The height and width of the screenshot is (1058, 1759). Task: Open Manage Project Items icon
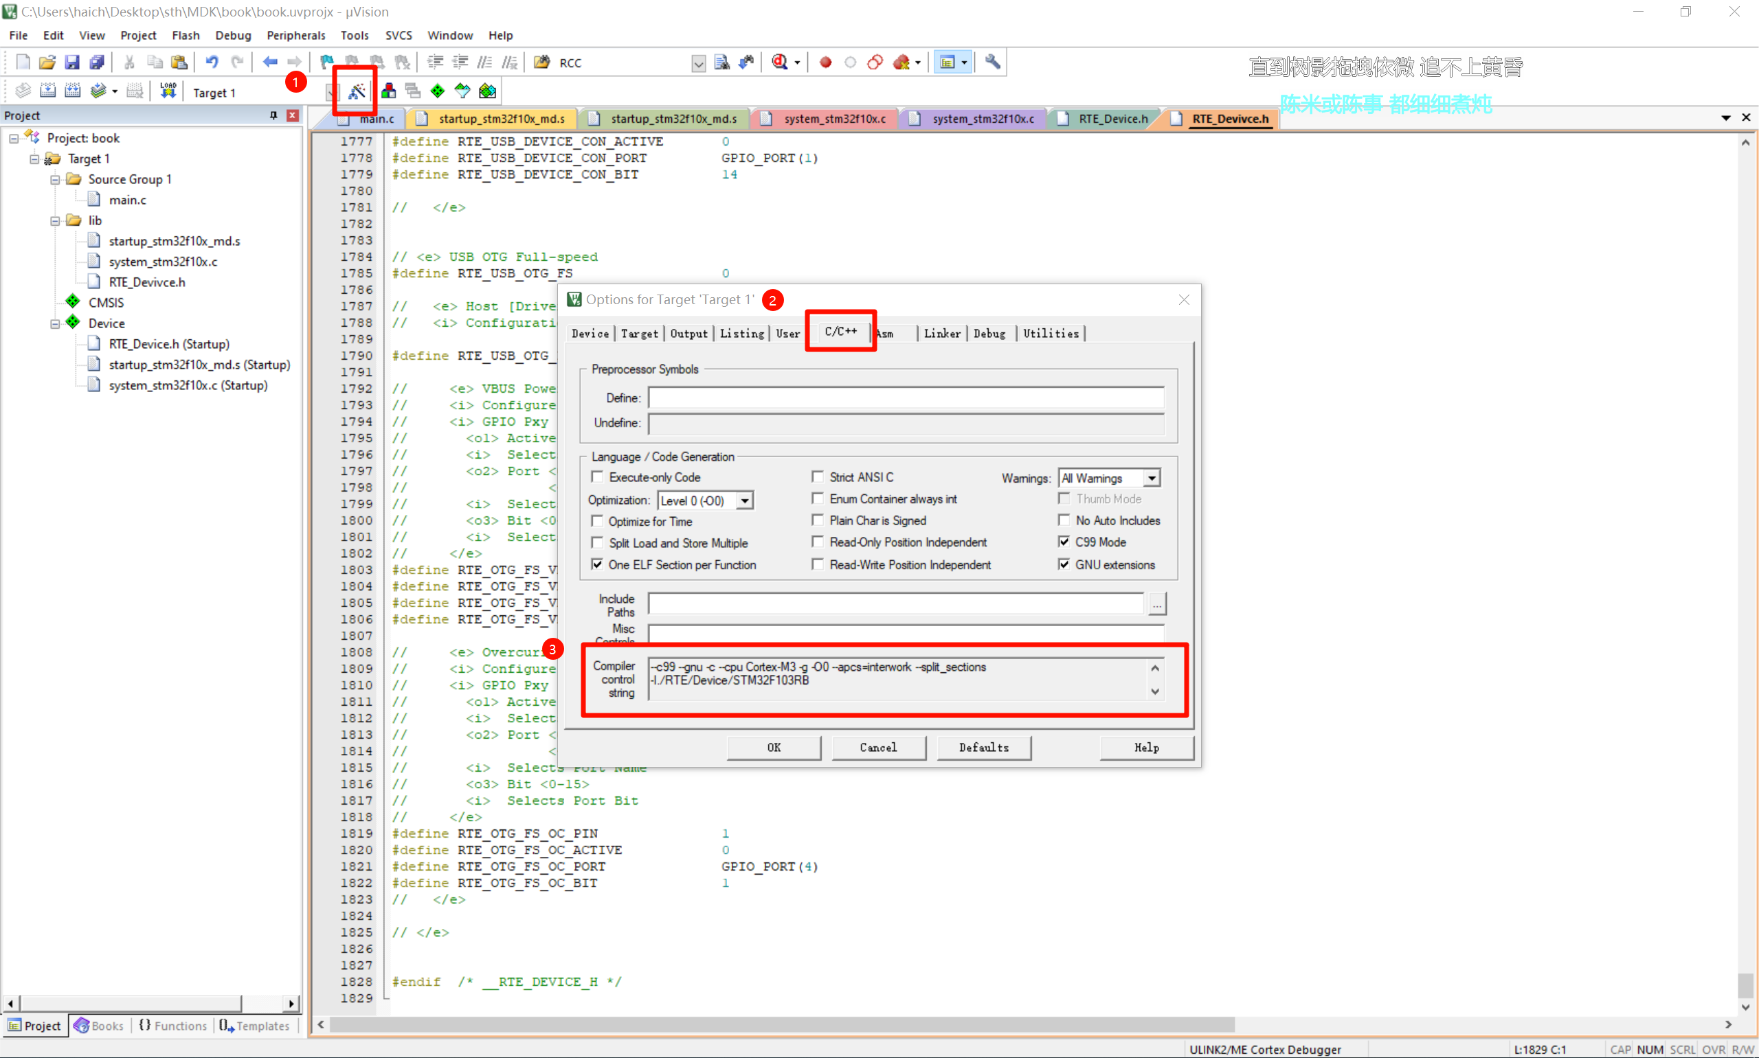(388, 91)
